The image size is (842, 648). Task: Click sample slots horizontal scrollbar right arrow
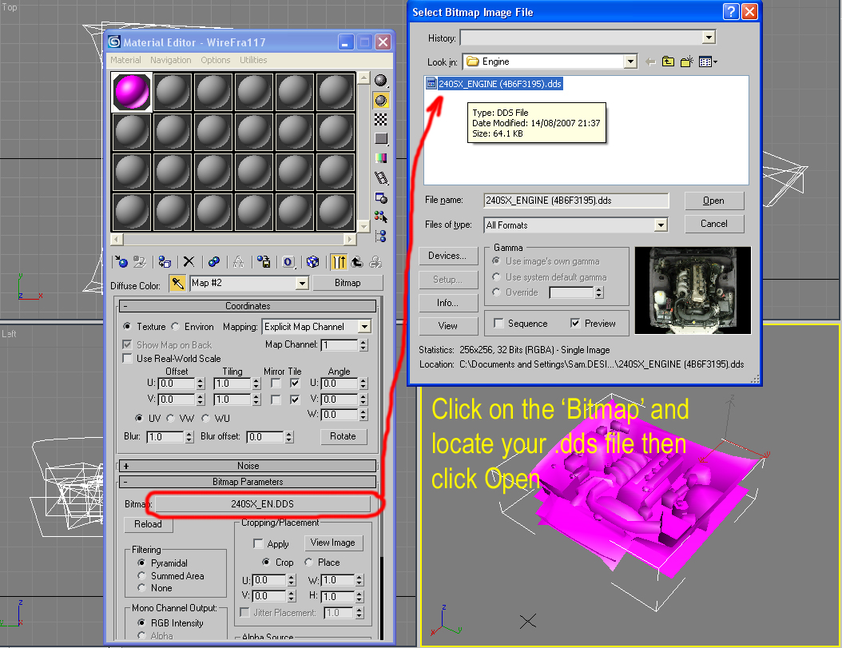pyautogui.click(x=350, y=239)
